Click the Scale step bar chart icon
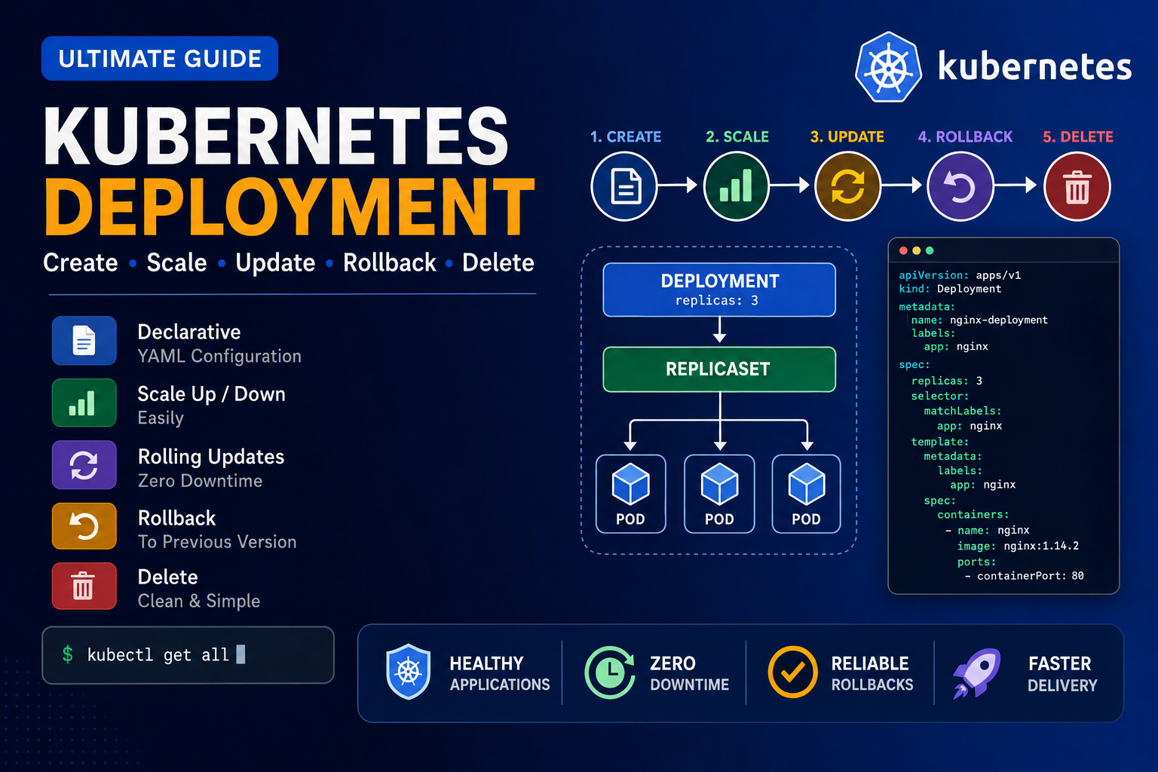Image resolution: width=1158 pixels, height=772 pixels. (737, 186)
